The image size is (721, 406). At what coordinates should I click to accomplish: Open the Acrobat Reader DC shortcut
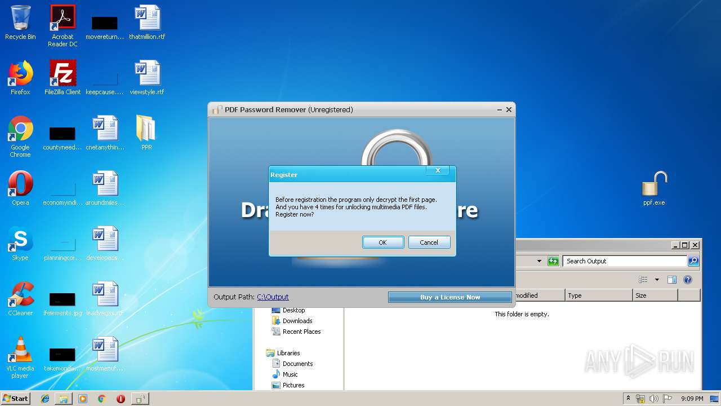pyautogui.click(x=63, y=26)
